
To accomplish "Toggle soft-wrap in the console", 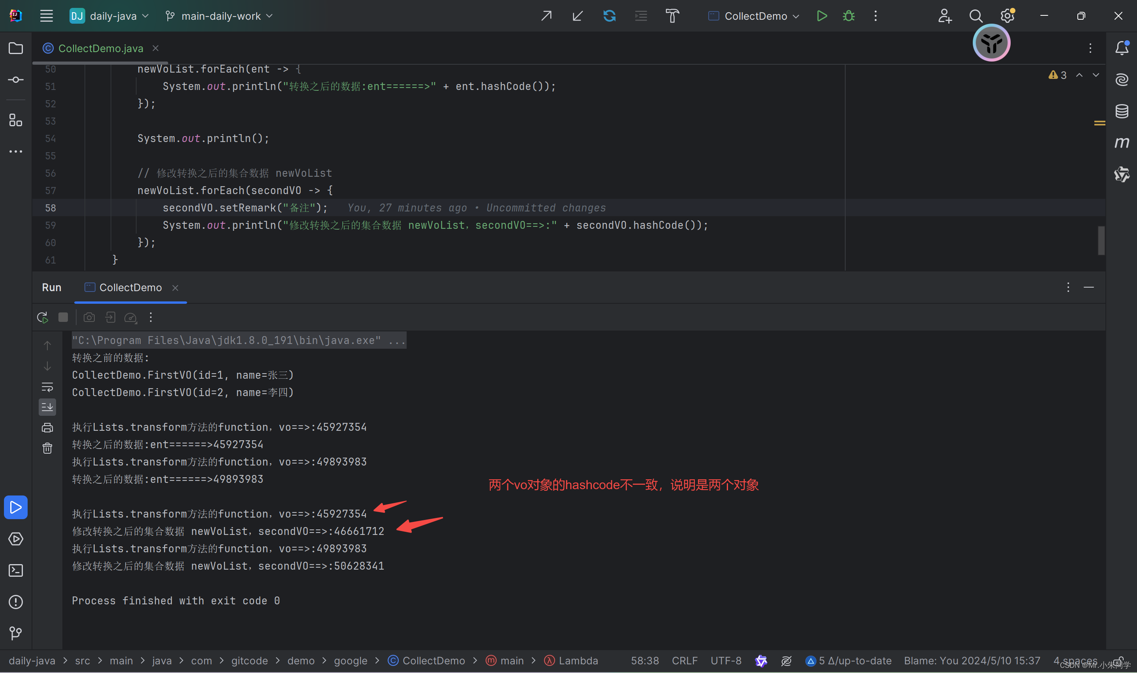I will point(47,387).
